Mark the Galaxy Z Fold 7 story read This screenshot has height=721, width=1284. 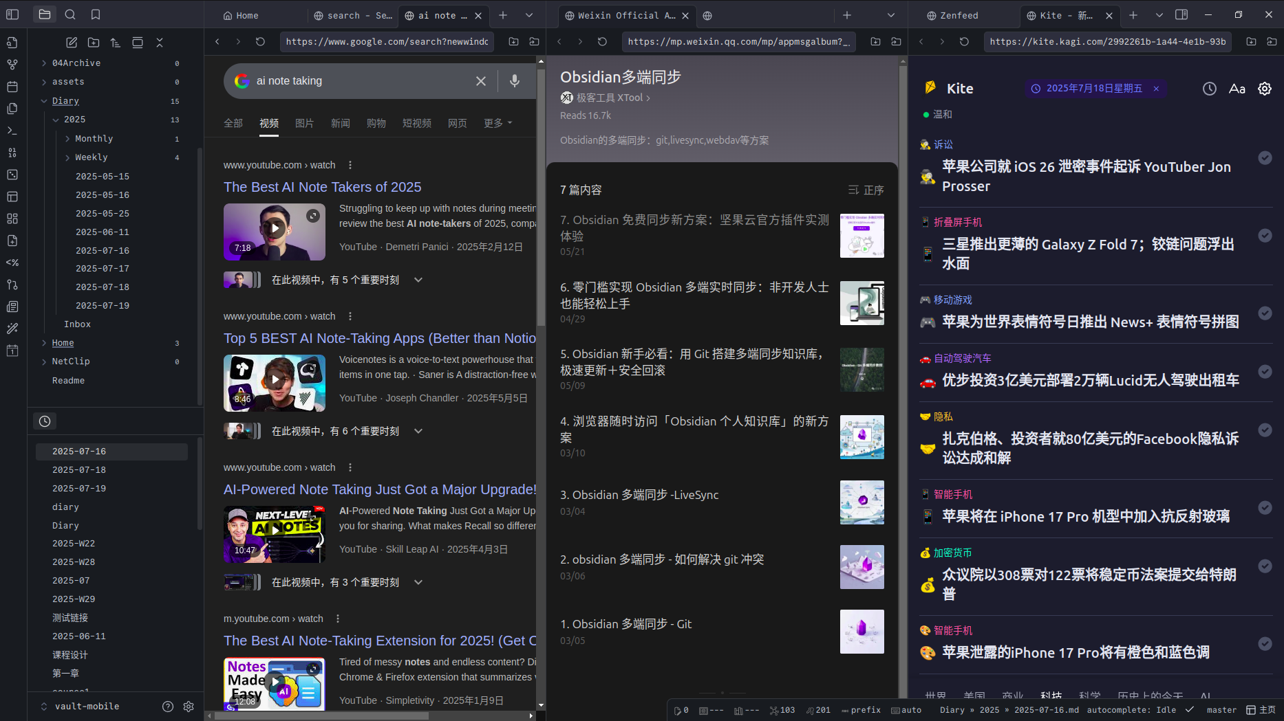1264,236
